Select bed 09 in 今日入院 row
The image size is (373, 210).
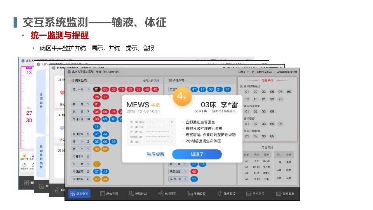click(x=105, y=119)
